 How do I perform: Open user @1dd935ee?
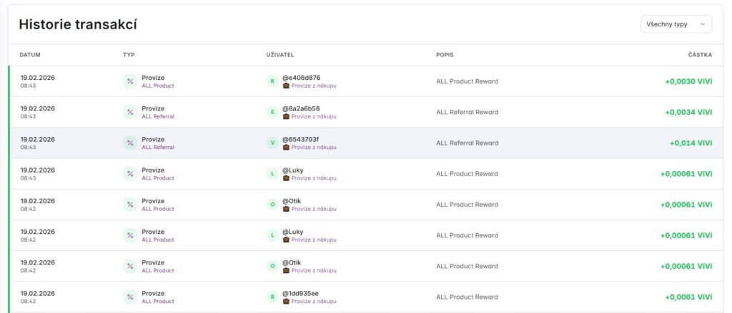(x=301, y=294)
